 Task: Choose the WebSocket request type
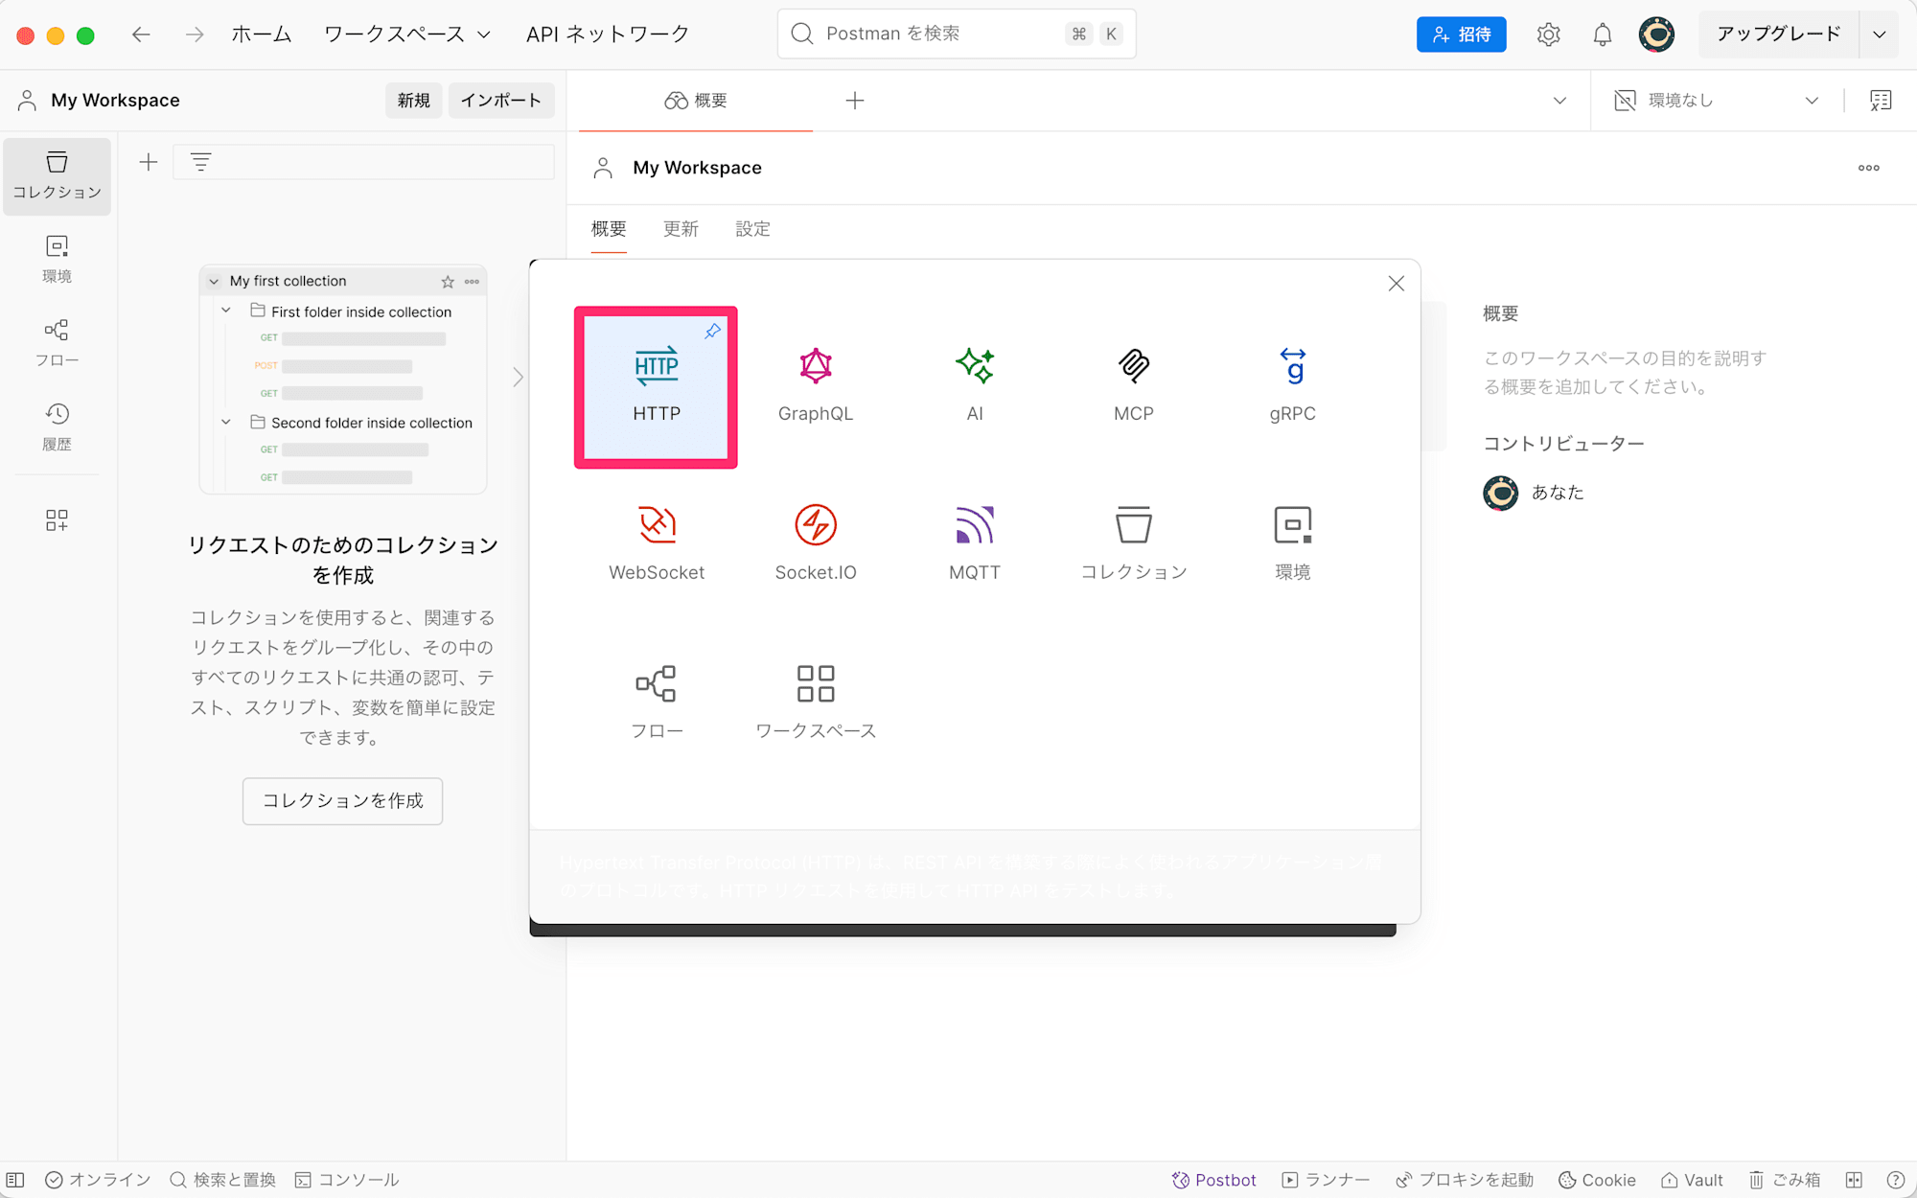coord(656,545)
